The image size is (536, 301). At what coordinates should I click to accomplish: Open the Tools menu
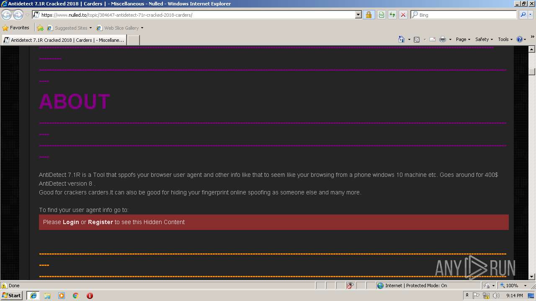[x=505, y=39]
